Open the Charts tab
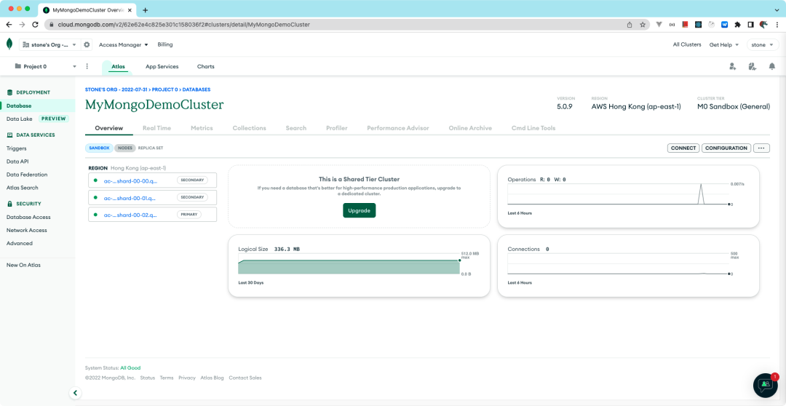 coord(205,66)
